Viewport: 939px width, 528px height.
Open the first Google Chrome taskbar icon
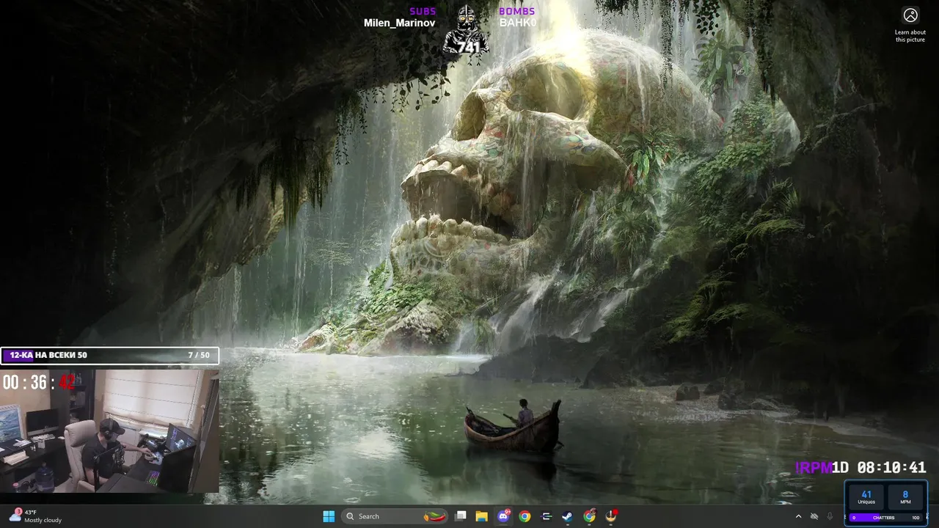click(x=525, y=516)
